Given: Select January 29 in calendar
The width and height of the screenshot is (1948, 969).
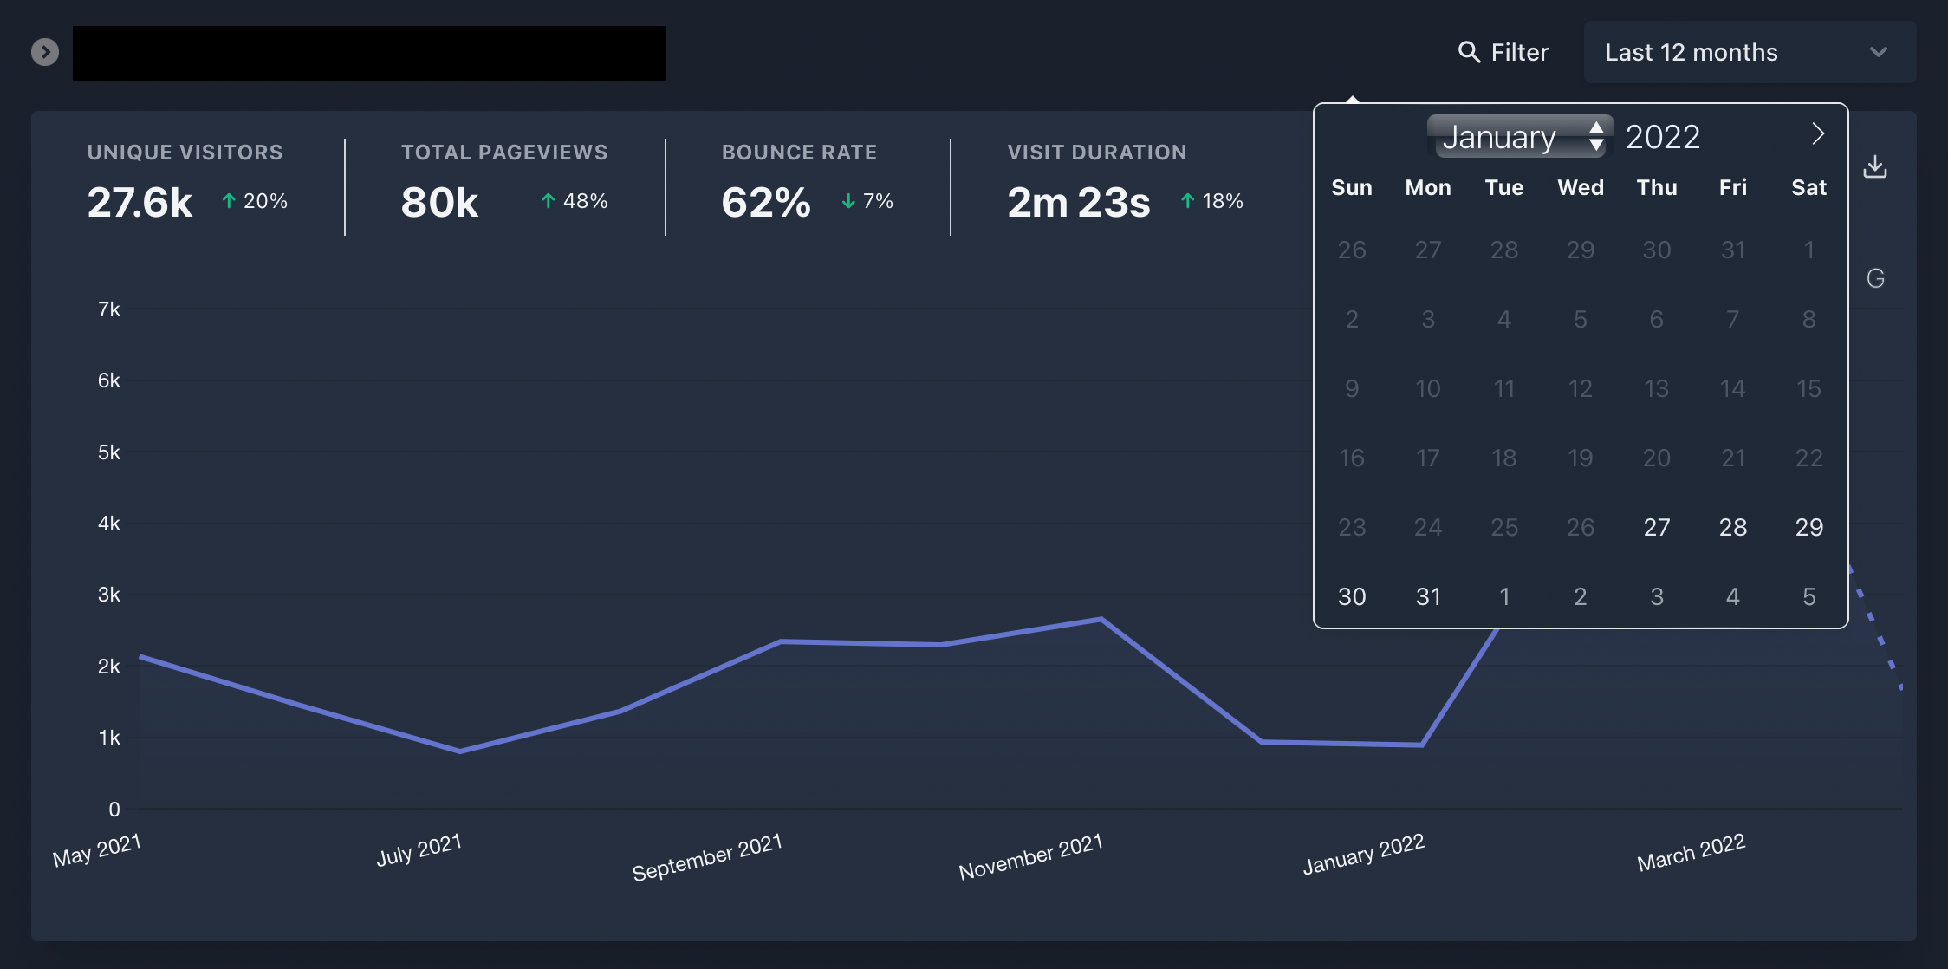Looking at the screenshot, I should [x=1809, y=527].
